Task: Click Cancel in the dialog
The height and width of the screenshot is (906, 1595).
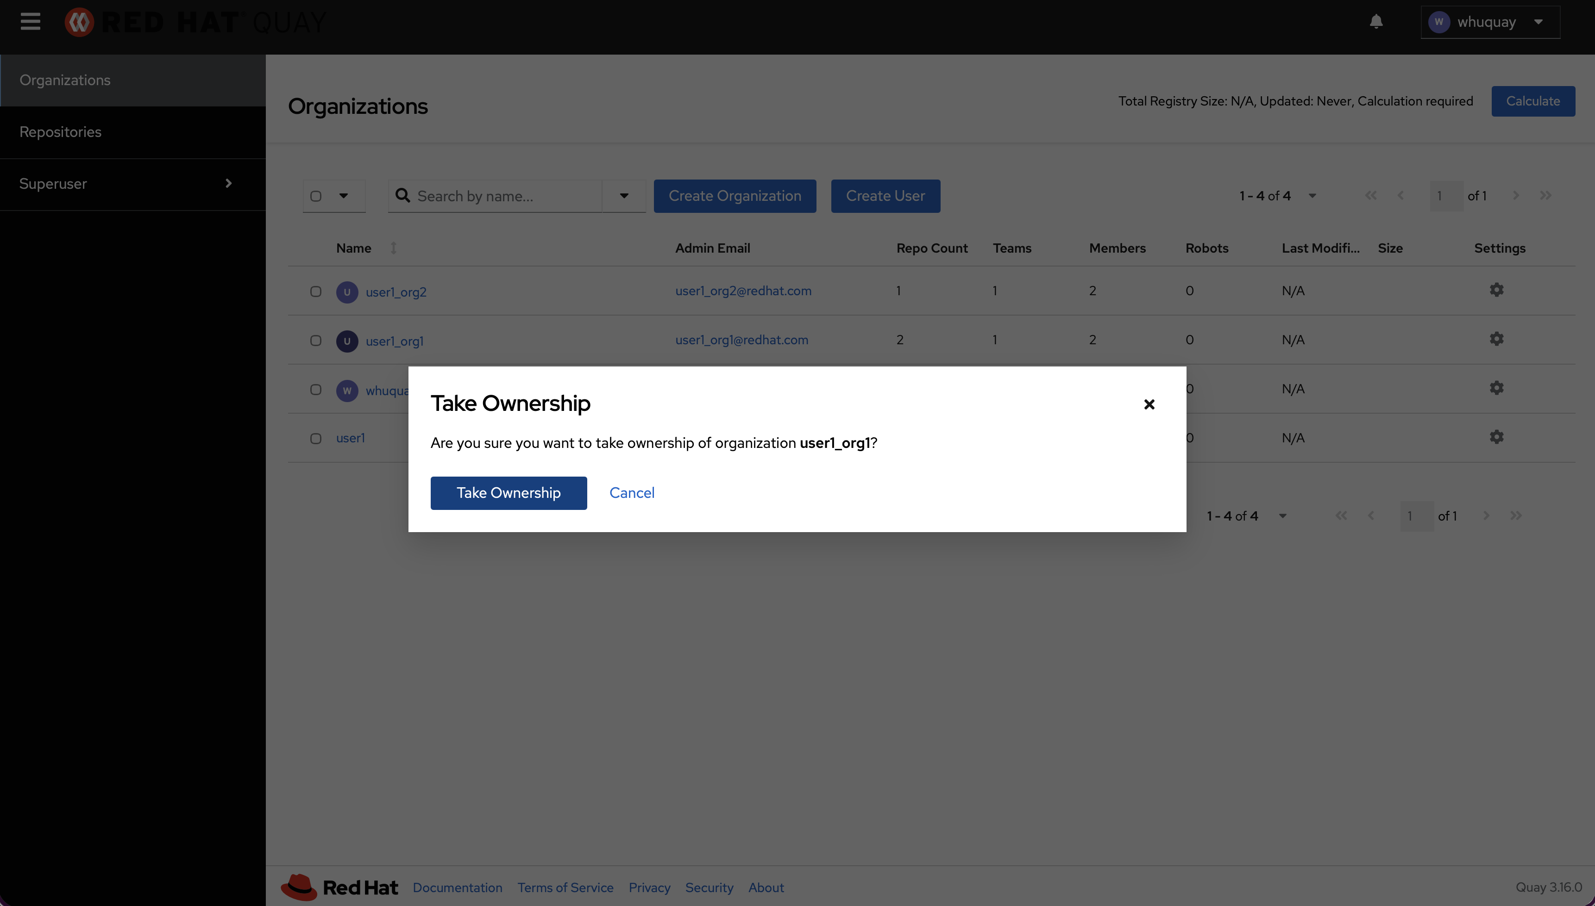Action: click(632, 493)
